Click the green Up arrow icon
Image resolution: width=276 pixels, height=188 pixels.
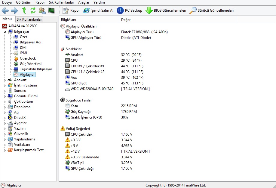tap(24, 10)
